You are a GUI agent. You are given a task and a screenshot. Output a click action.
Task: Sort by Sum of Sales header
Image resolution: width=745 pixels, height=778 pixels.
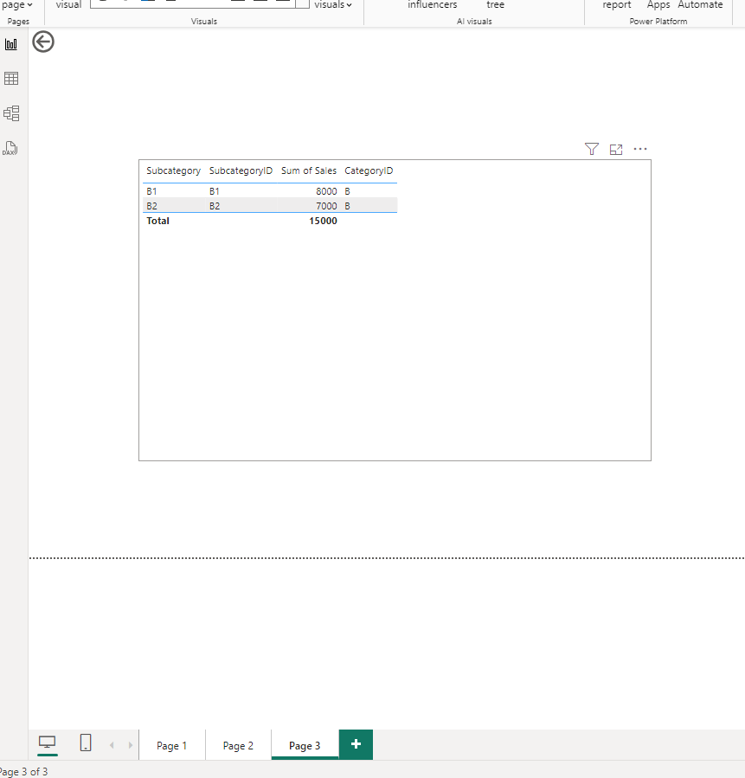(x=309, y=170)
